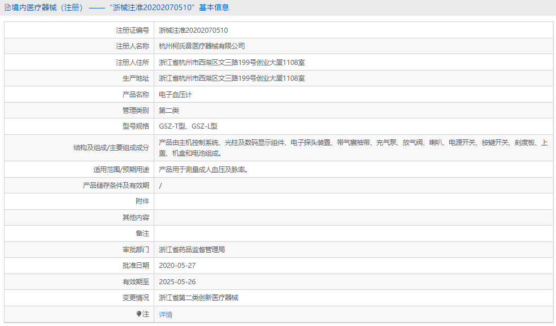The height and width of the screenshot is (326, 556).
Task: Select registration number 浙械注准20202070510 cell value
Action: (x=193, y=30)
